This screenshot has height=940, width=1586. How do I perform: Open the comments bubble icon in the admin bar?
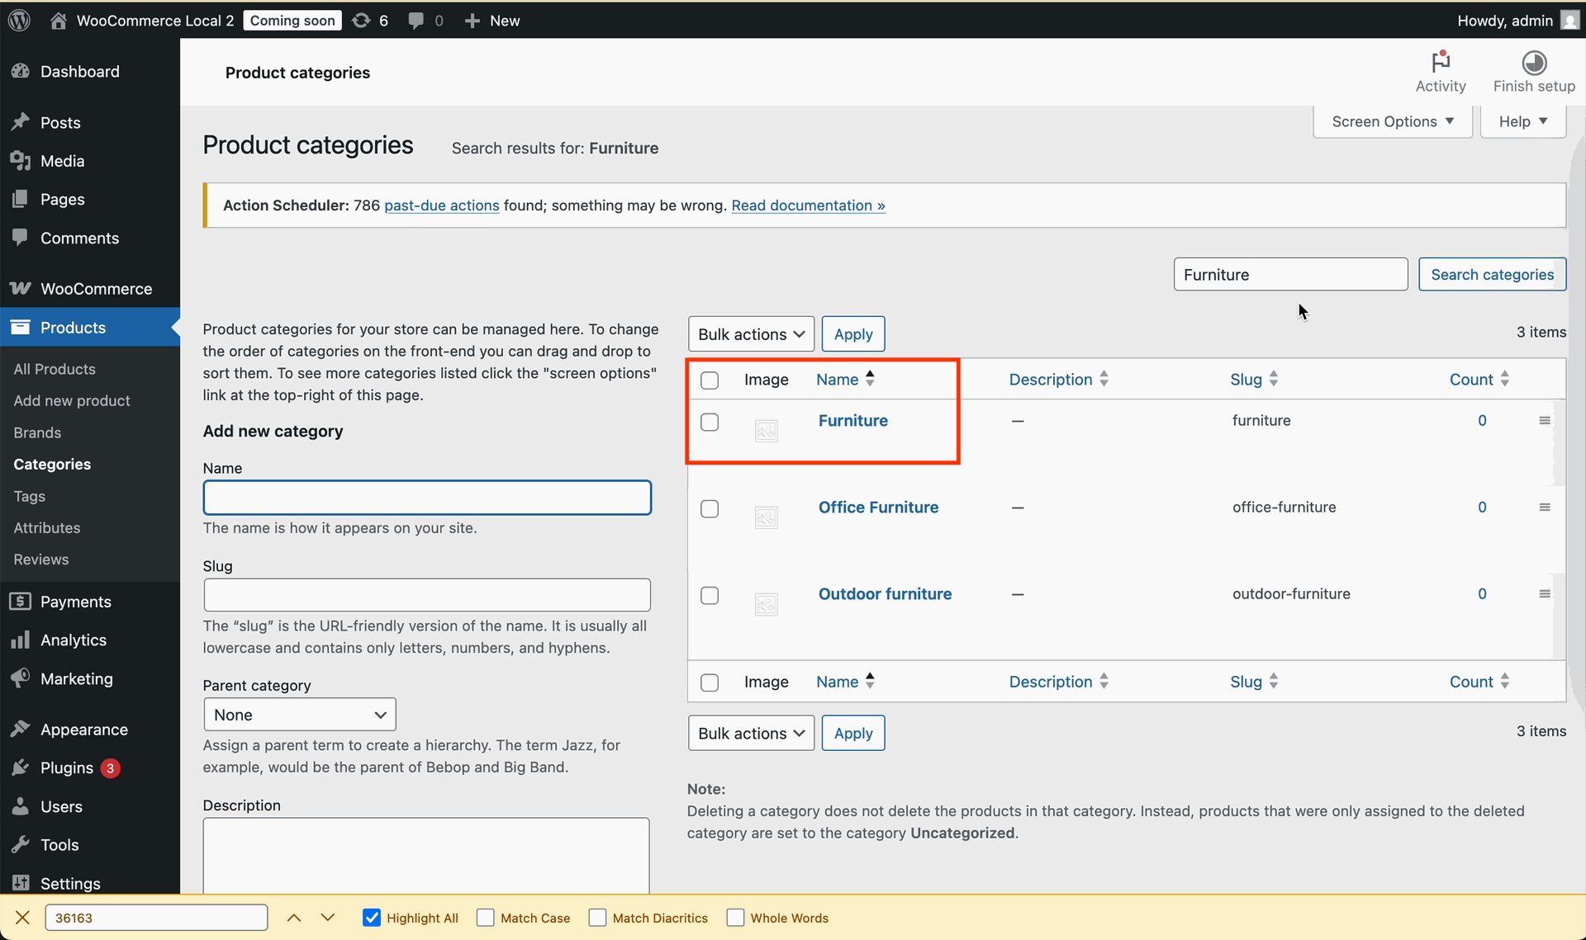coord(416,21)
